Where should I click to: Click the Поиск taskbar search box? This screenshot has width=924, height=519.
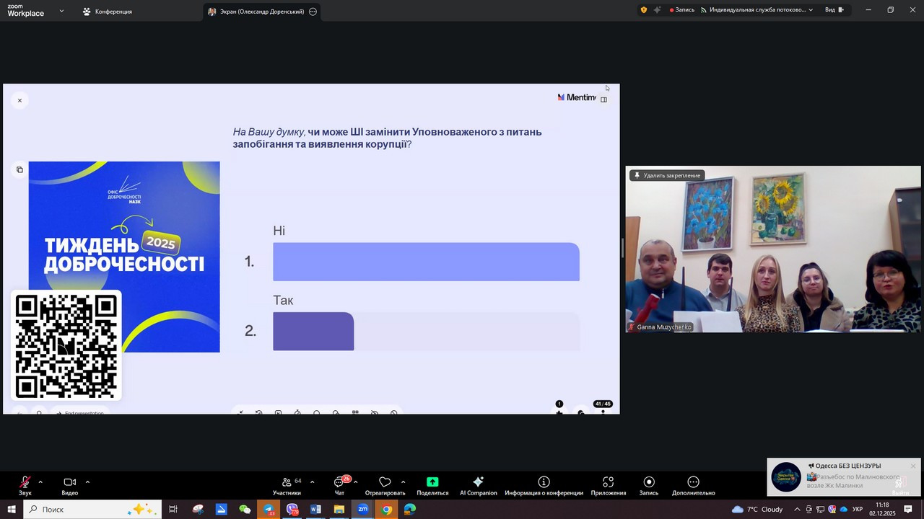pos(92,510)
